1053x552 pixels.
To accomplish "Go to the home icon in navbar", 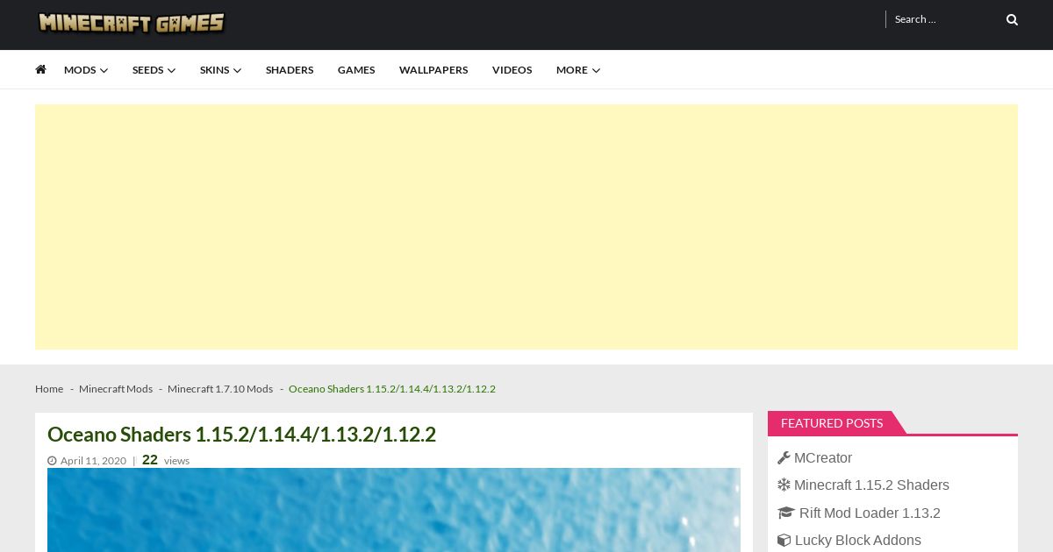I will click(x=40, y=69).
